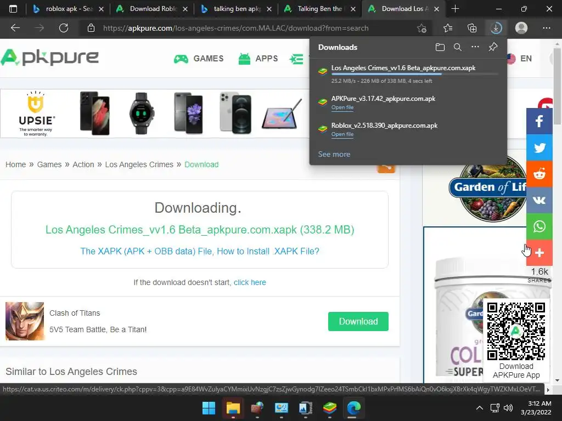Click the UPSIE ad logo
This screenshot has height=421, width=562.
(36, 113)
